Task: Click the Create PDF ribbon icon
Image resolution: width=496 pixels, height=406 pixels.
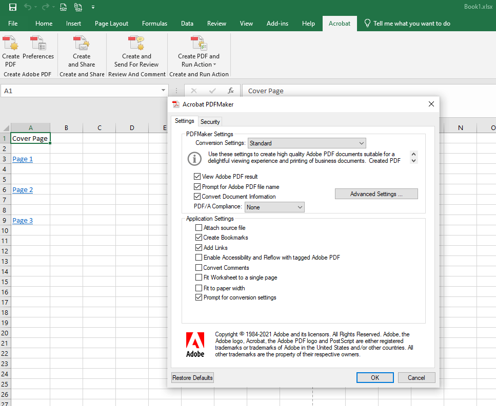Action: pyautogui.click(x=10, y=44)
